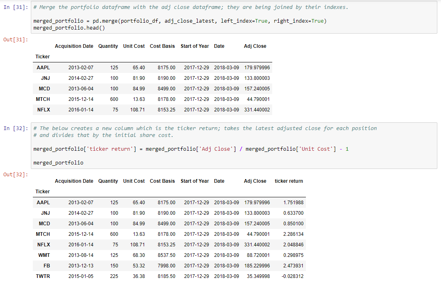
Task: Click WMT ticker return value 0.298975
Action: pos(293,255)
